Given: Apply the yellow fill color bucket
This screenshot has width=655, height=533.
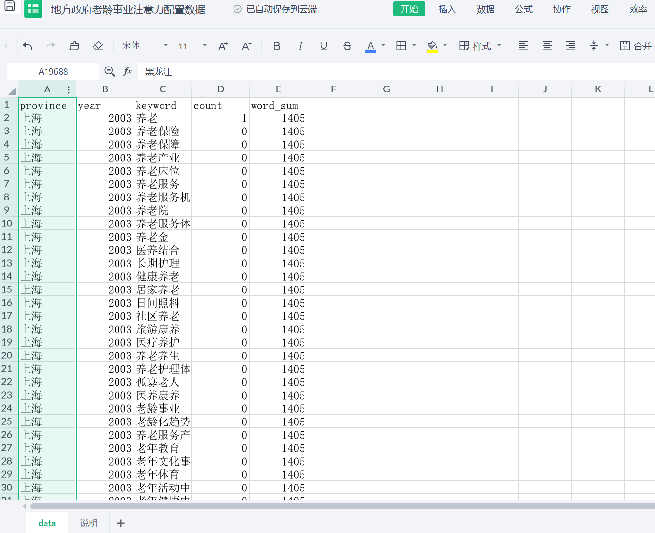Looking at the screenshot, I should point(432,46).
